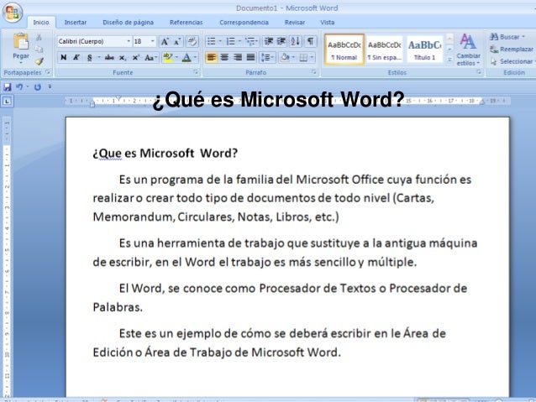This screenshot has width=536, height=402.
Task: Select justify alignment button
Action: pos(250,57)
